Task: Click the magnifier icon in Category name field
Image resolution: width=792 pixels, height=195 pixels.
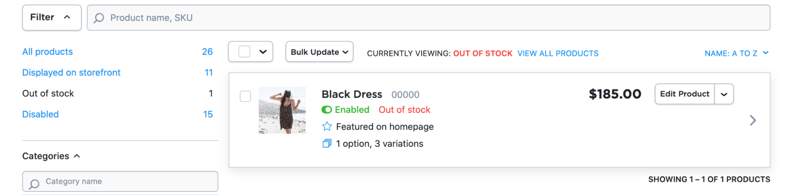Action: point(34,184)
